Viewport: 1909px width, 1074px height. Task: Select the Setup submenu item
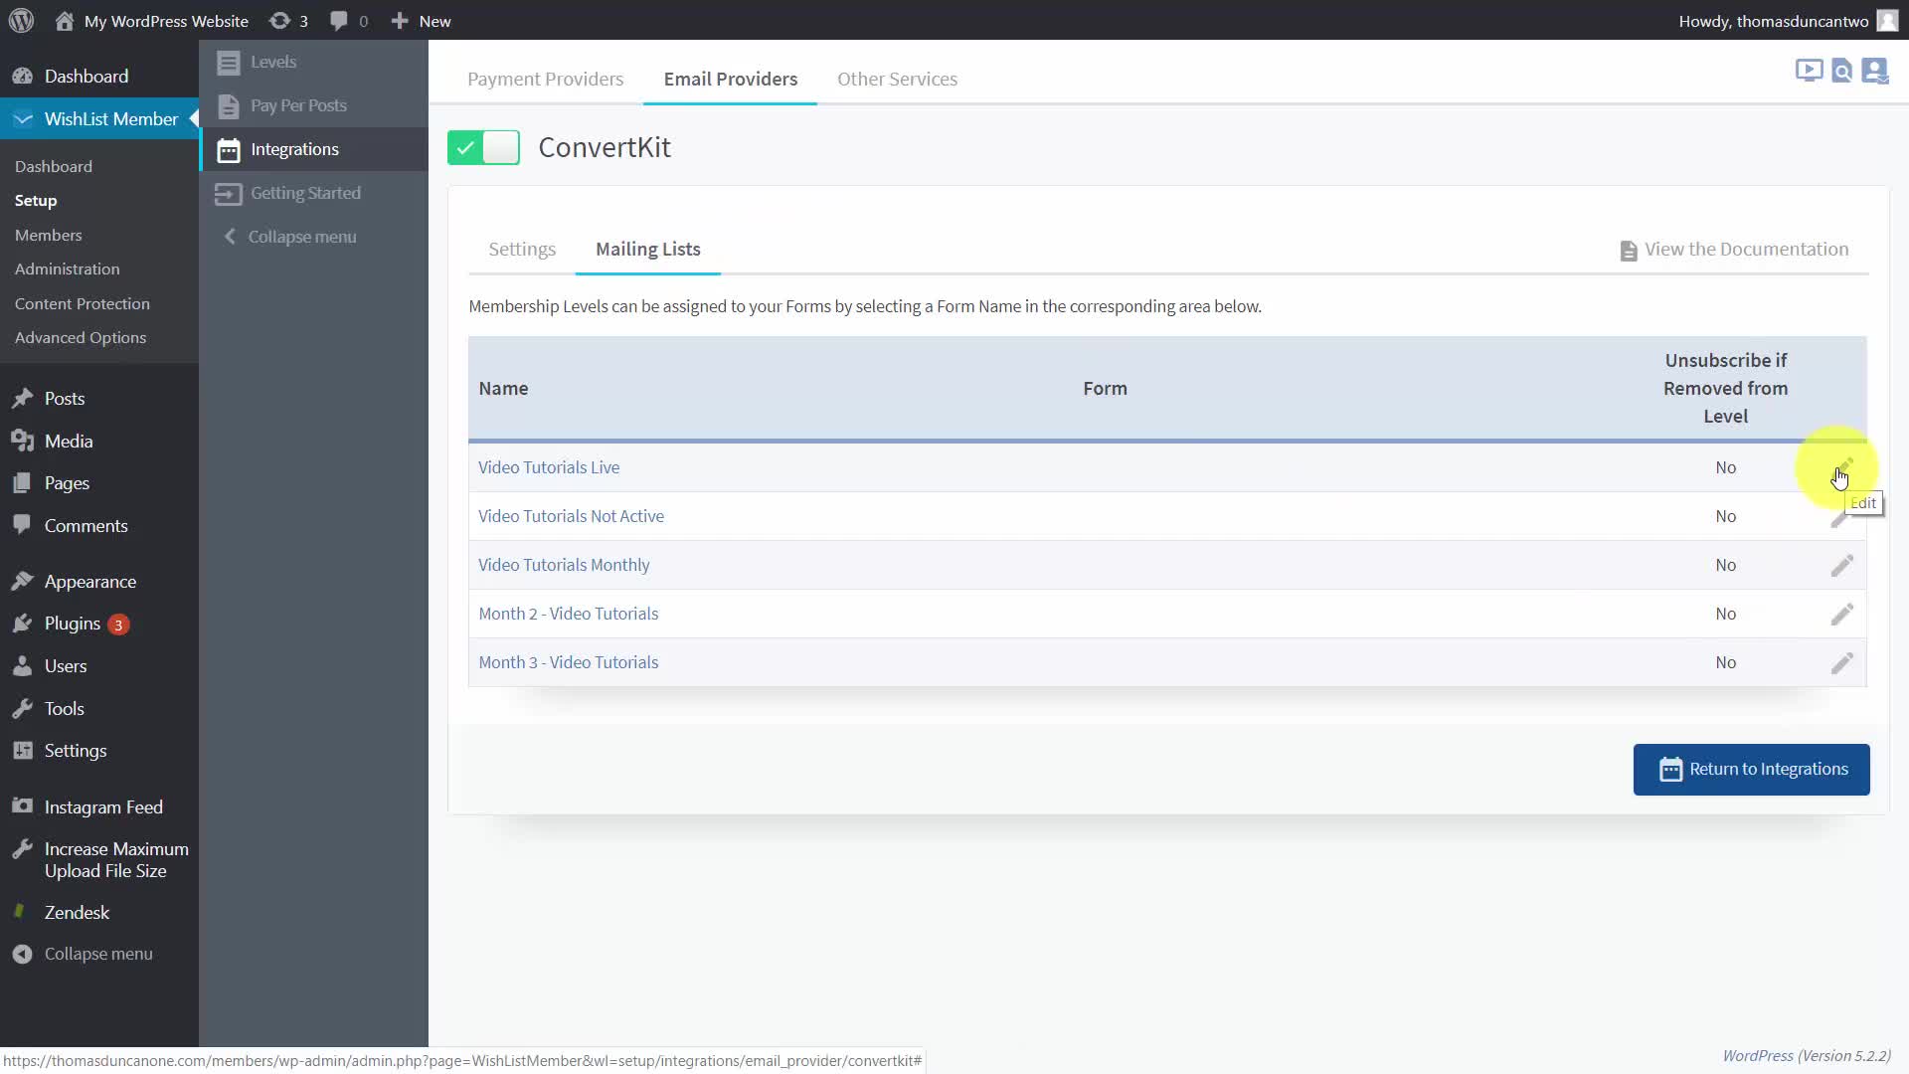tap(36, 201)
